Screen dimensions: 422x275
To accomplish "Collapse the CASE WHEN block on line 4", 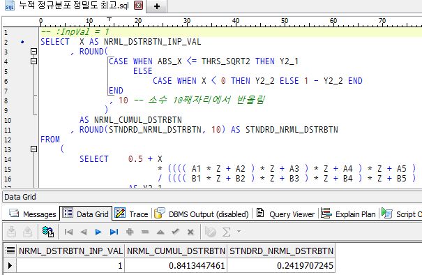I will pos(33,61).
